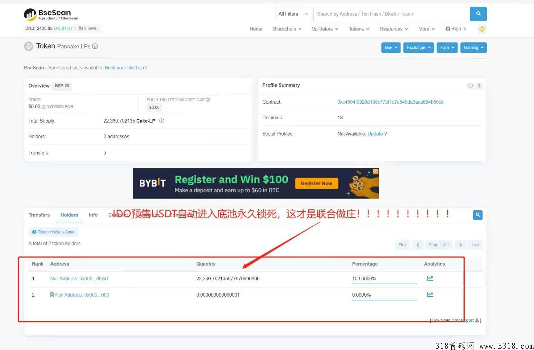534x350 pixels.
Task: Click the gas pump Gwei icon
Action: (81, 29)
